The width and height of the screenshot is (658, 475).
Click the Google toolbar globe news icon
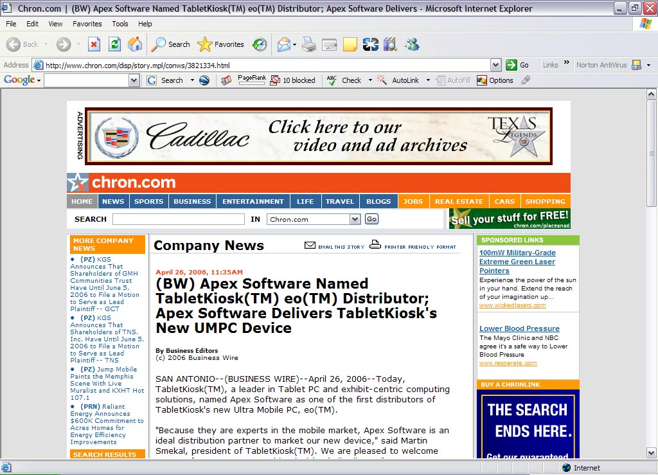[204, 80]
